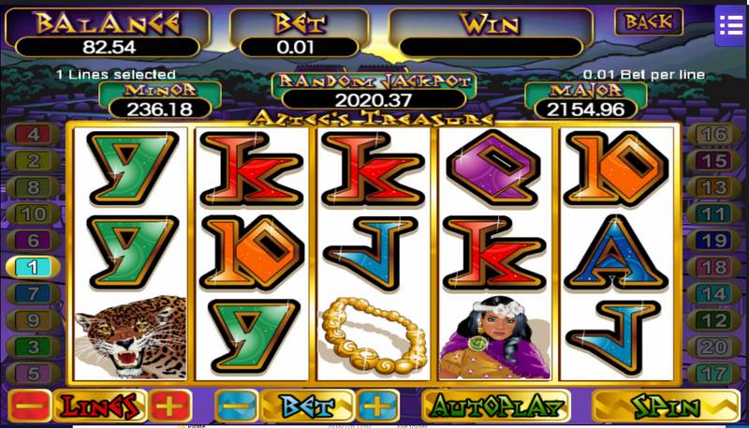The image size is (749, 428).
Task: Click the gold necklace symbol
Action: [374, 335]
